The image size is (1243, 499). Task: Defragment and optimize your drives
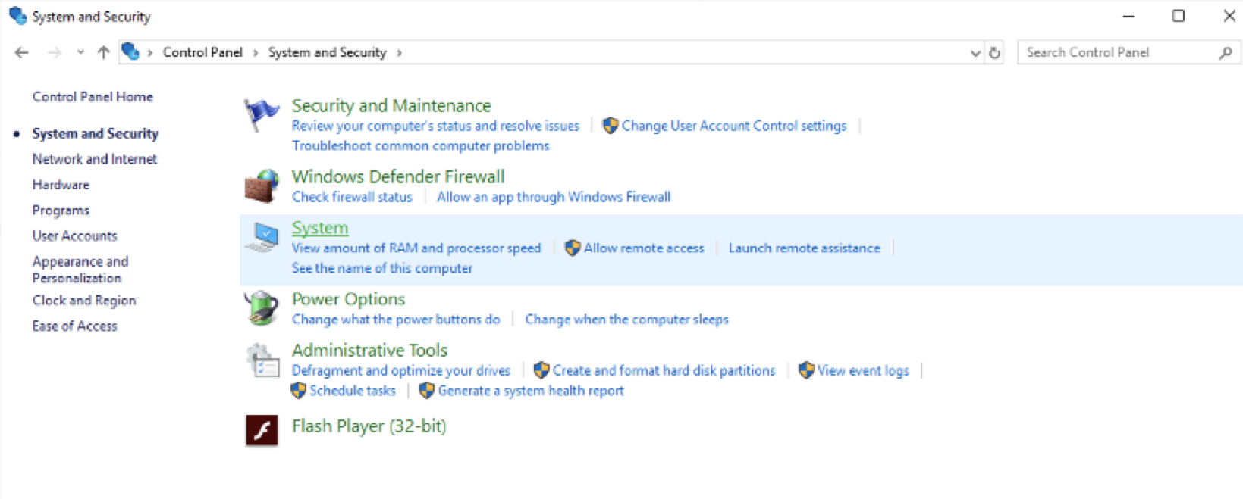[x=401, y=371]
